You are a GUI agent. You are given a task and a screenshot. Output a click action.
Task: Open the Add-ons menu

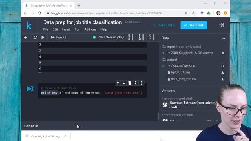[x=90, y=29]
